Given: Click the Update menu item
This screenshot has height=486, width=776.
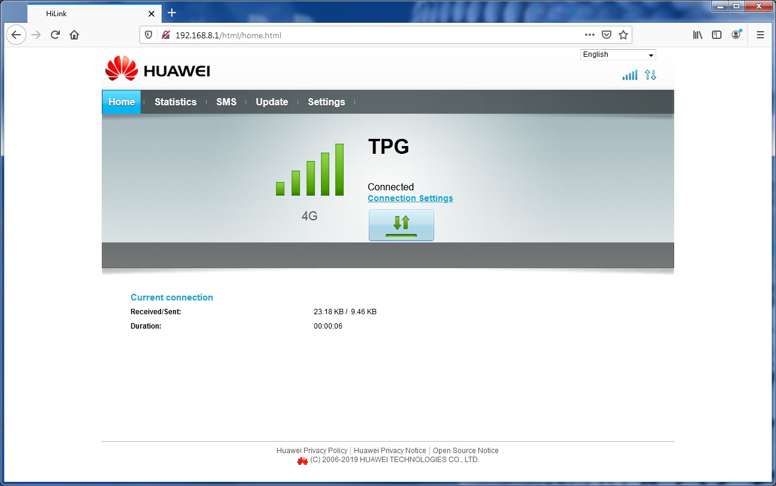Looking at the screenshot, I should click(272, 102).
